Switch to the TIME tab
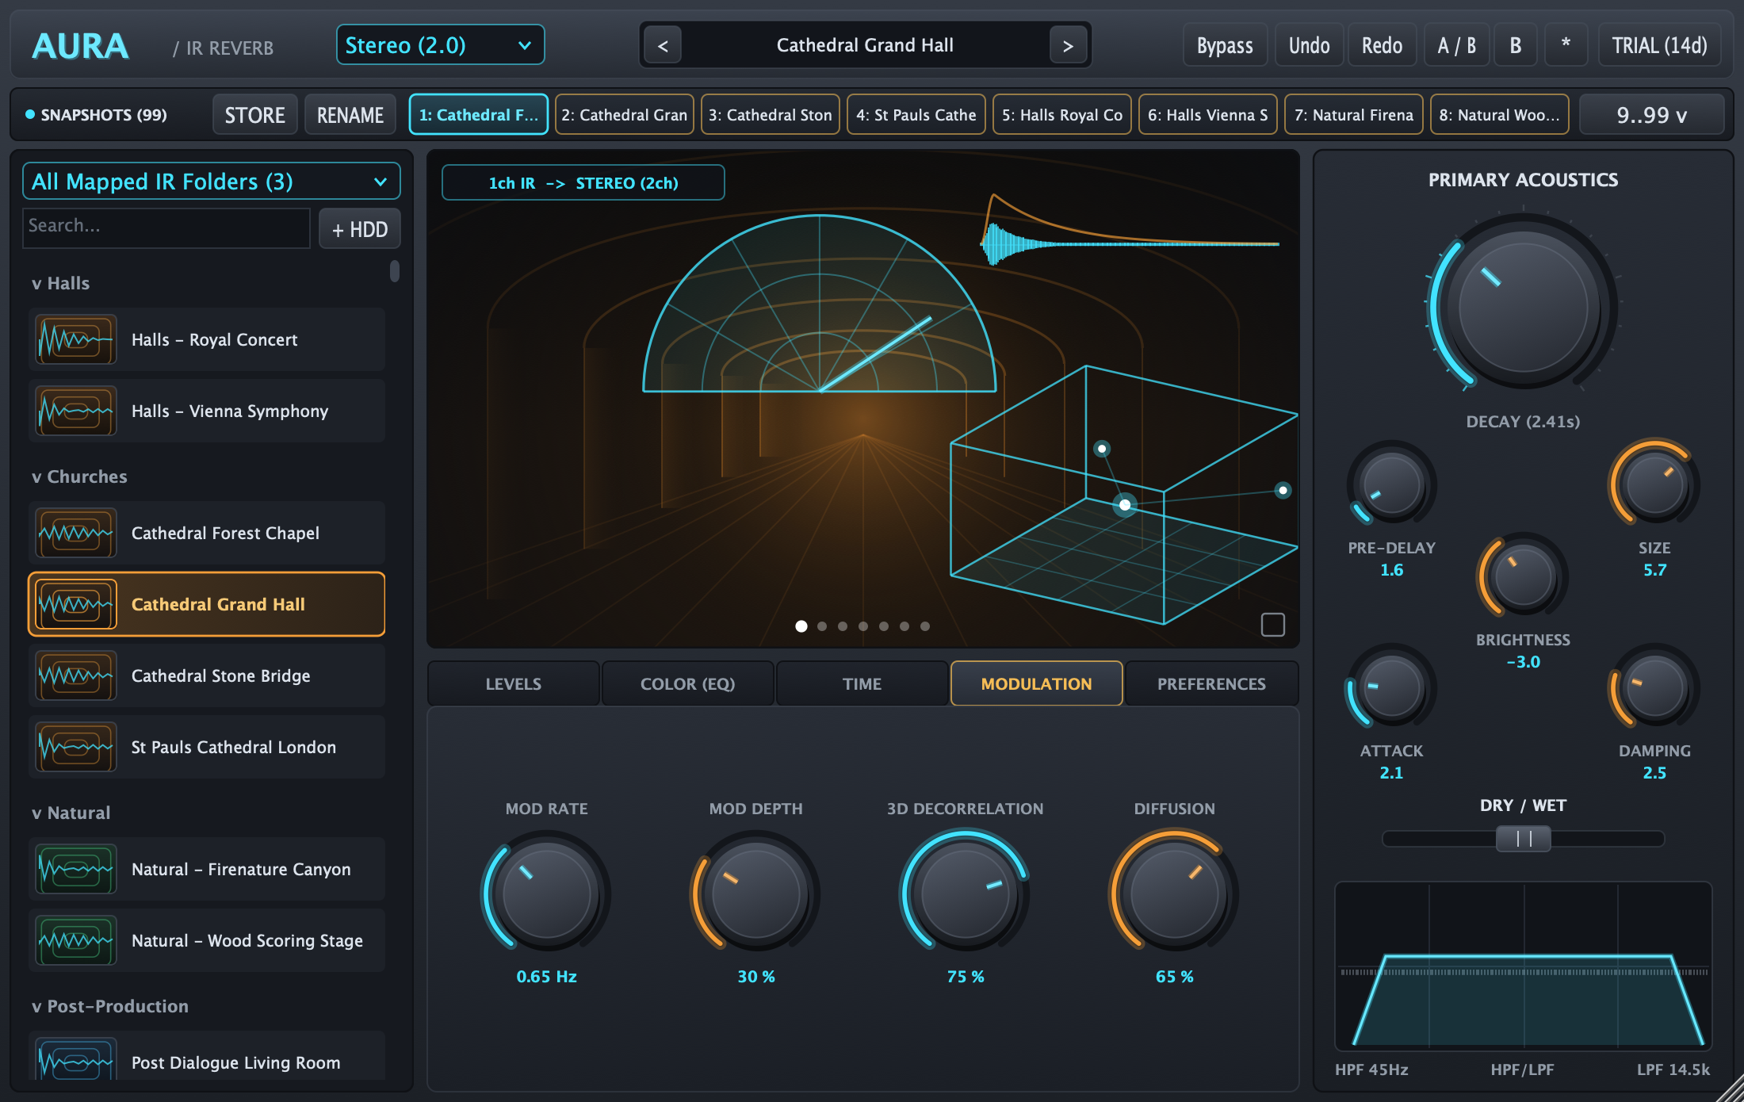1744x1102 pixels. (862, 683)
